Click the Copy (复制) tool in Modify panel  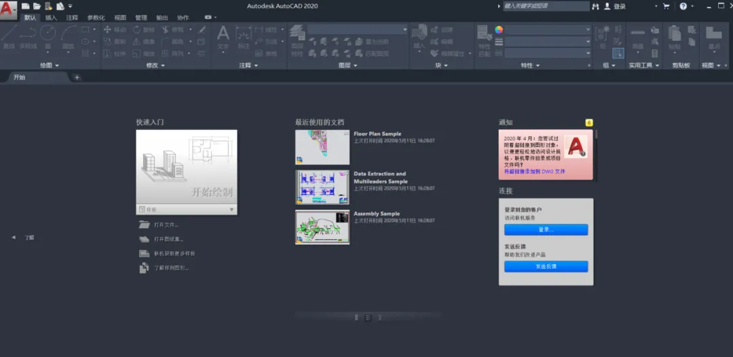[x=115, y=41]
